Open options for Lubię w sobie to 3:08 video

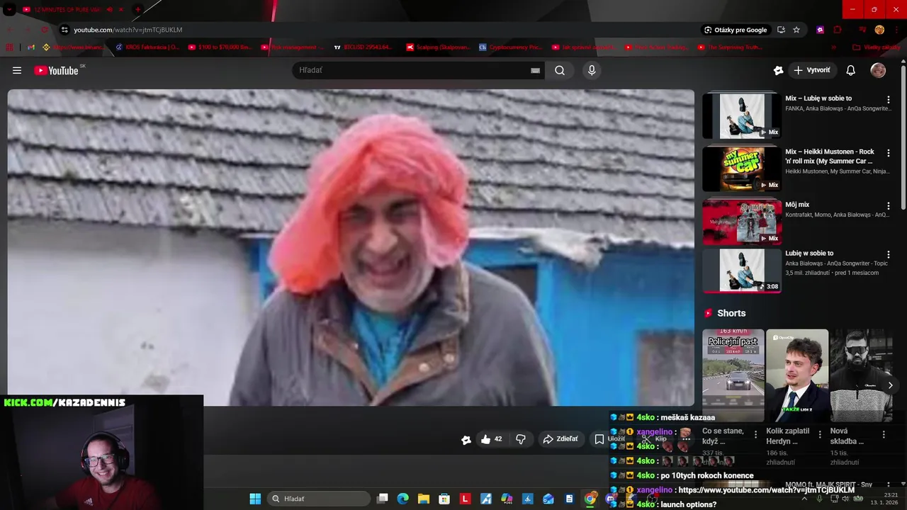coord(889,254)
